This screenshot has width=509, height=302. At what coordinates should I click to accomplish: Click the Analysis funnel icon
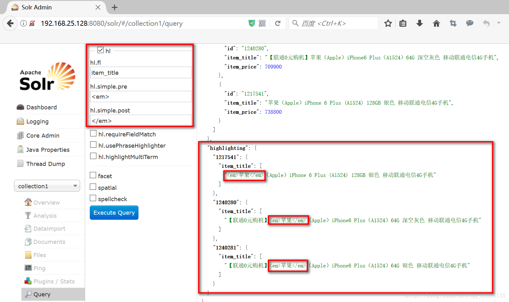(28, 215)
